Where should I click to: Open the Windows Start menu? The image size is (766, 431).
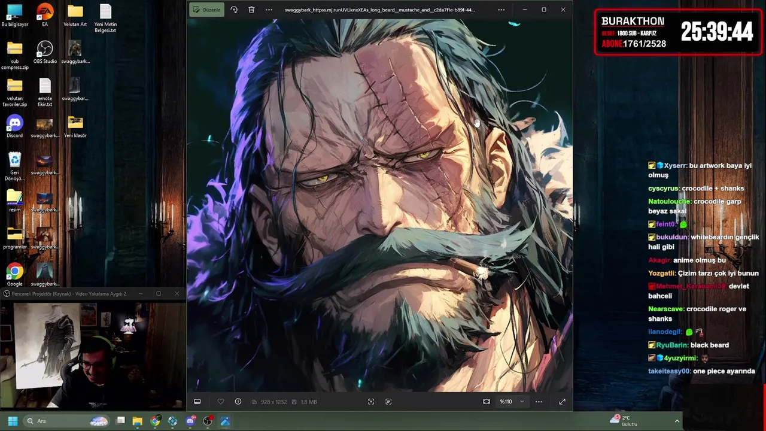click(x=13, y=421)
